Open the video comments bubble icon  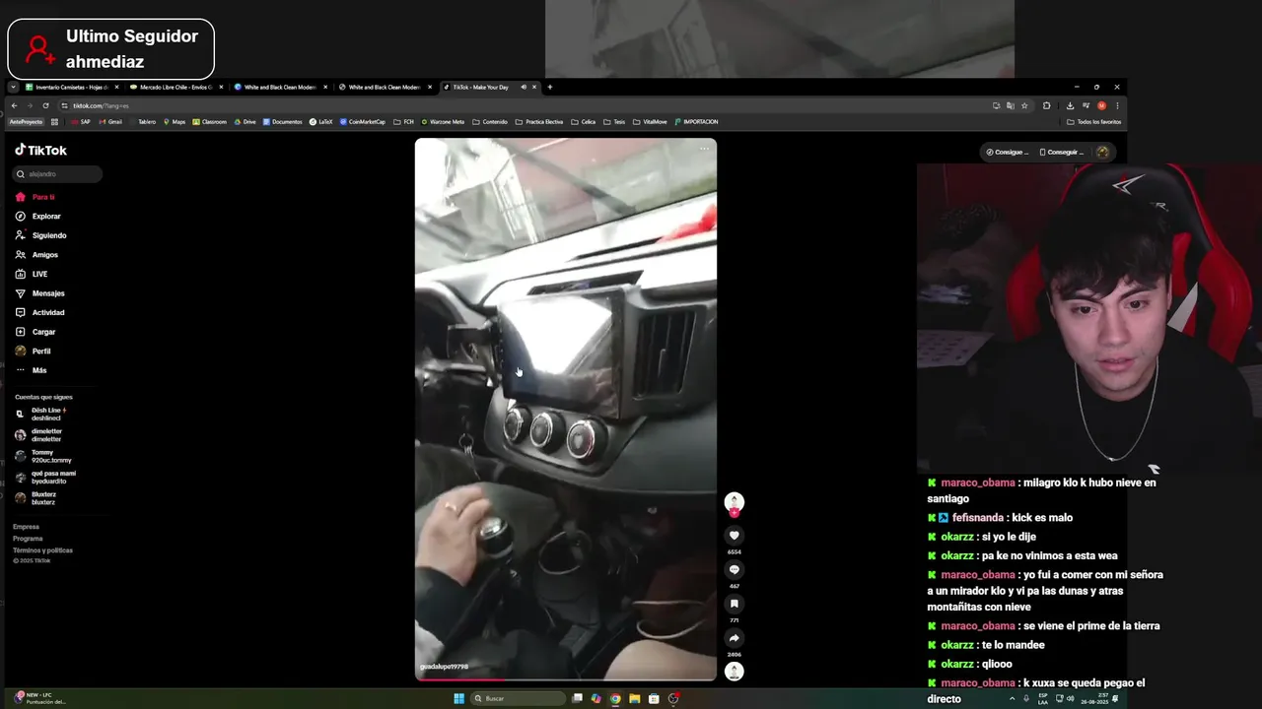coord(734,570)
